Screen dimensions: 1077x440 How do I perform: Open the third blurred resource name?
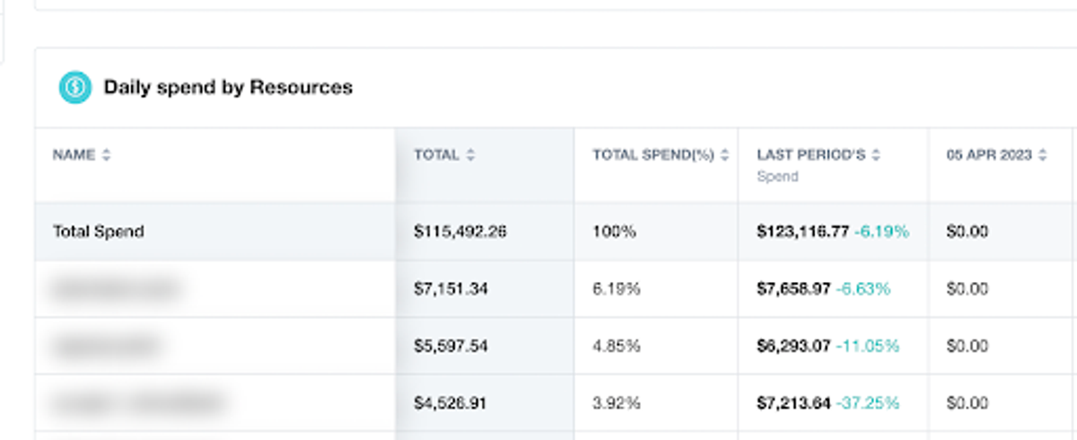[137, 403]
